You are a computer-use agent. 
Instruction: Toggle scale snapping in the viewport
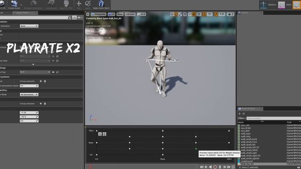pyautogui.click(x=216, y=14)
